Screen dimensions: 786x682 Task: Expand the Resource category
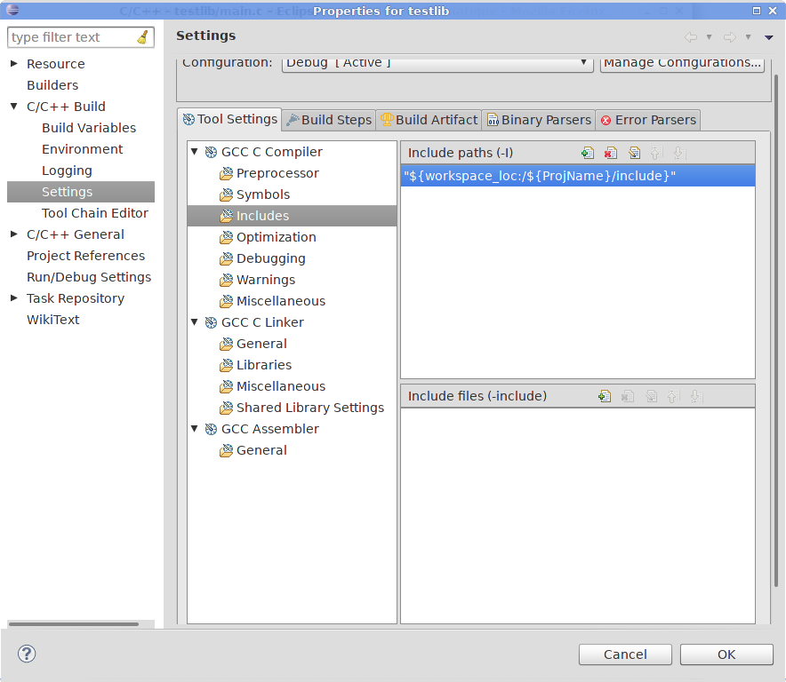click(x=14, y=64)
